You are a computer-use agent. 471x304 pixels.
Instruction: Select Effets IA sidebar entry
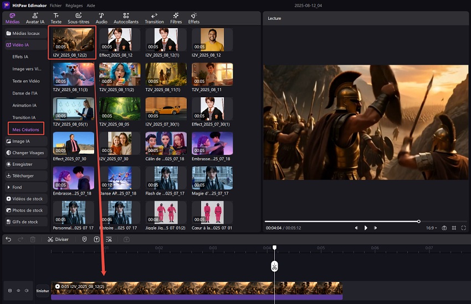pos(20,56)
